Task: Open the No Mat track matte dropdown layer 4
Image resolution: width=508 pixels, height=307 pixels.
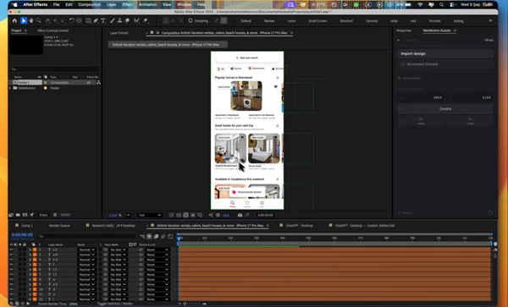Action: pyautogui.click(x=119, y=260)
